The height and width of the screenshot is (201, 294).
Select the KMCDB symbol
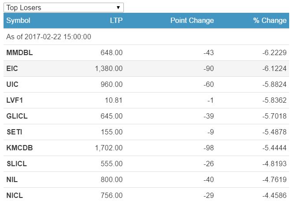[19, 148]
